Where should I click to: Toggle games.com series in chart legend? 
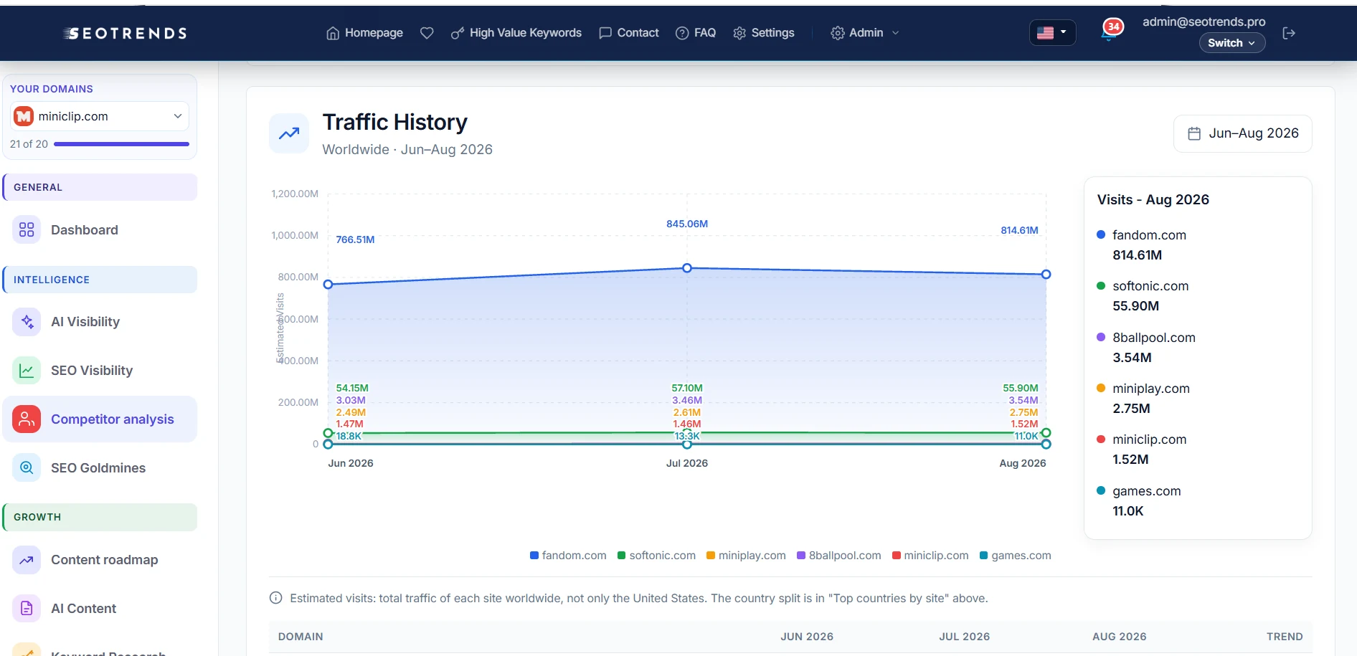coord(1015,556)
